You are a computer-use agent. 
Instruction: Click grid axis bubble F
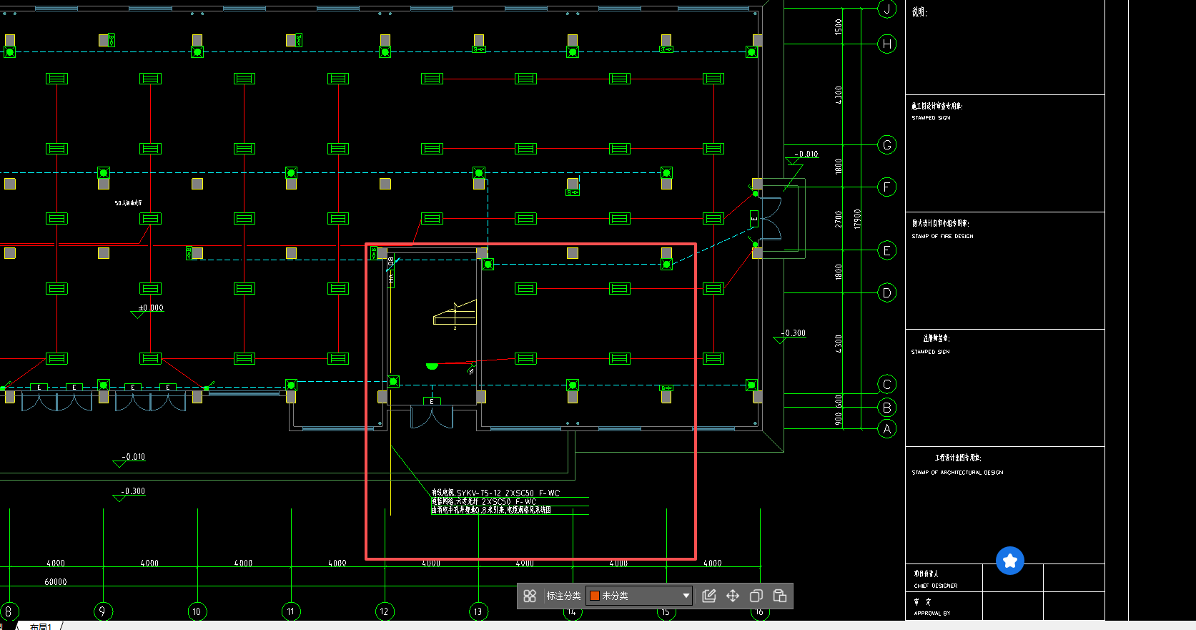(x=887, y=187)
